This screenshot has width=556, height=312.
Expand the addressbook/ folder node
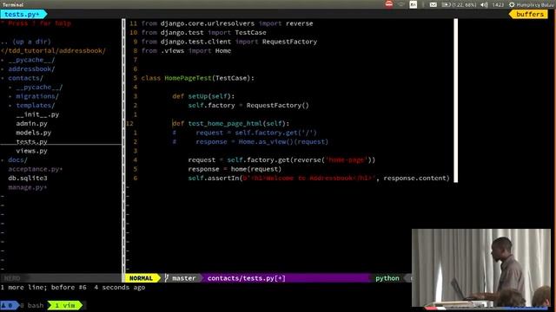point(31,69)
